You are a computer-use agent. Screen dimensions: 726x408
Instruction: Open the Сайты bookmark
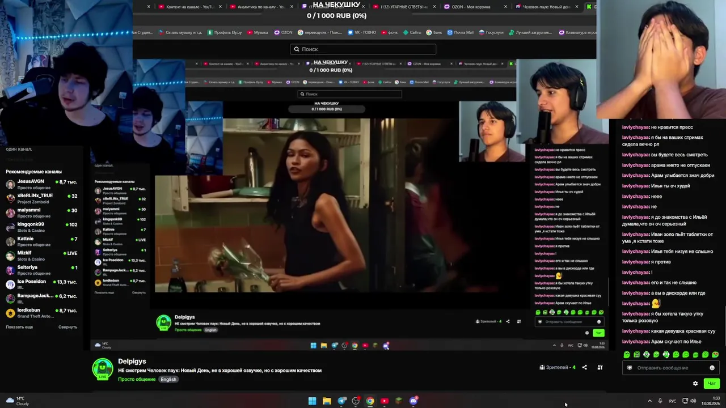(x=412, y=32)
